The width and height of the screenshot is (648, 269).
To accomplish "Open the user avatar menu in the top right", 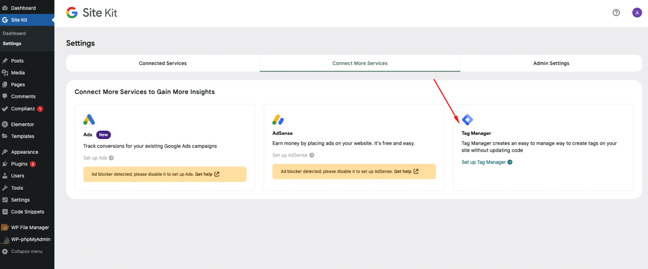I will tap(637, 13).
